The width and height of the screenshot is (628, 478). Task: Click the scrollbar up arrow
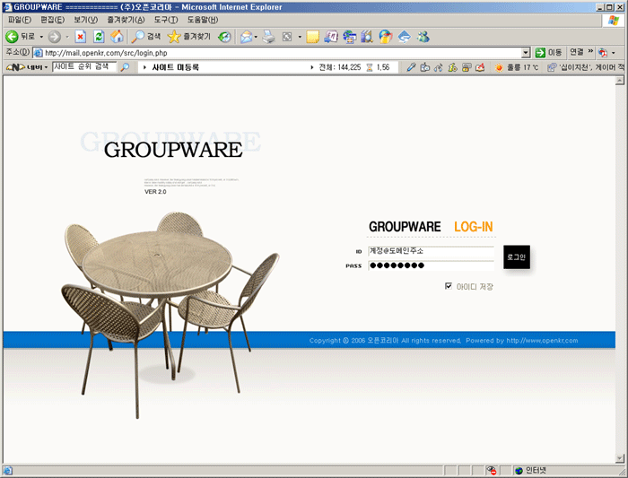coord(620,81)
